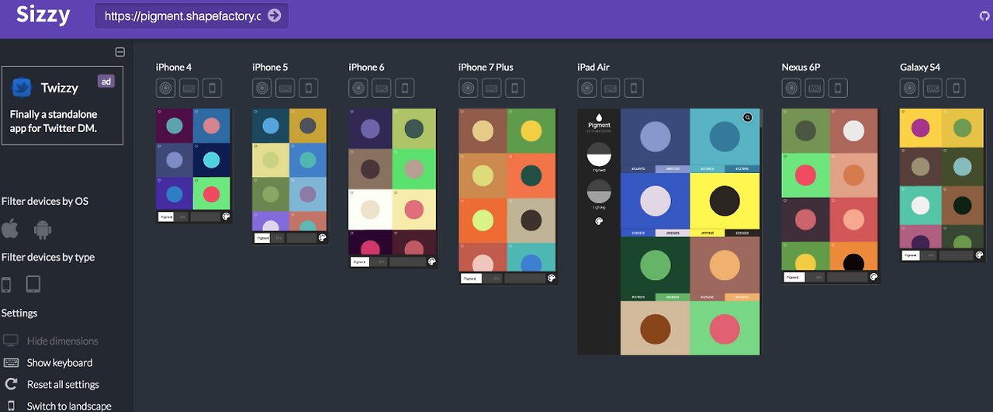This screenshot has width=993, height=412.
Task: Click the palette icon in iPad Air sidebar
Action: (600, 221)
